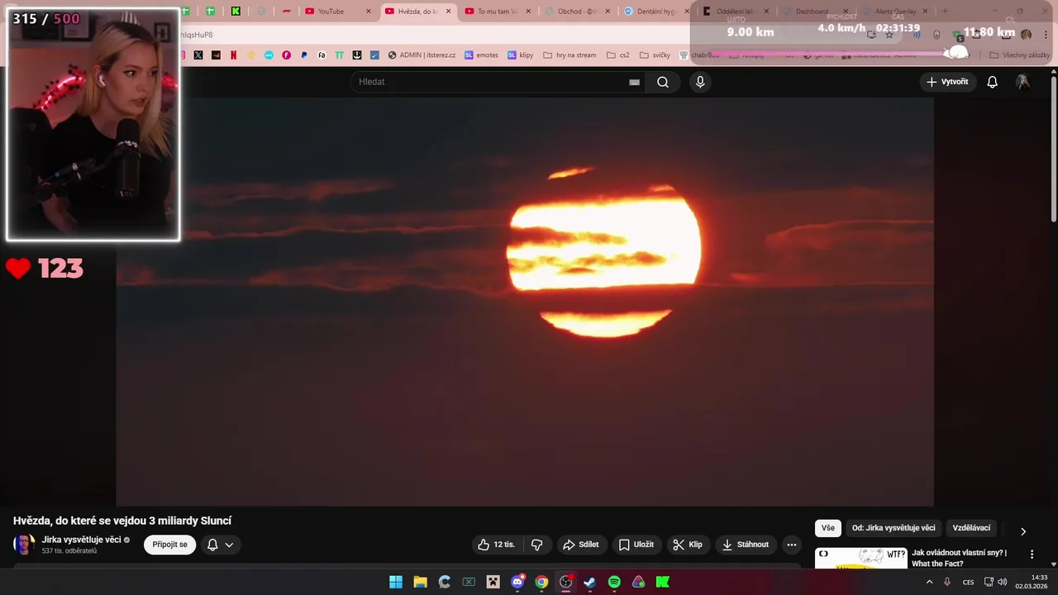This screenshot has width=1058, height=595.
Task: Open the Jak ovládnout vlastní sny title link
Action: point(959,558)
